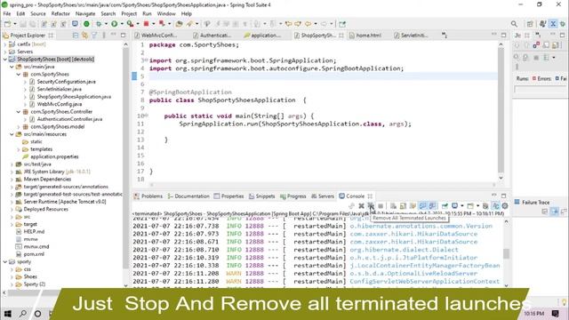The image size is (569, 320).
Task: Open the Windows Start button
Action: point(7,313)
